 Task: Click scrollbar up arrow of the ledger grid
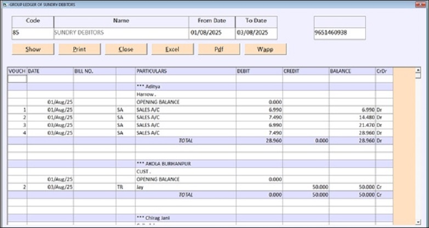point(418,70)
